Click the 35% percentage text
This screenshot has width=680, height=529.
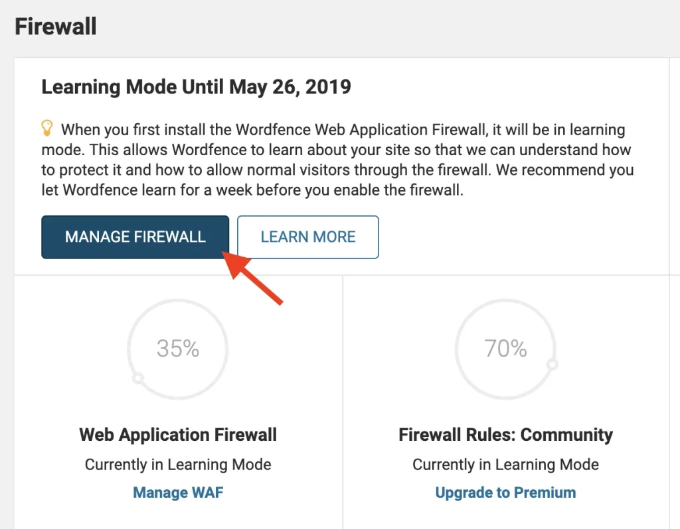[x=178, y=349]
